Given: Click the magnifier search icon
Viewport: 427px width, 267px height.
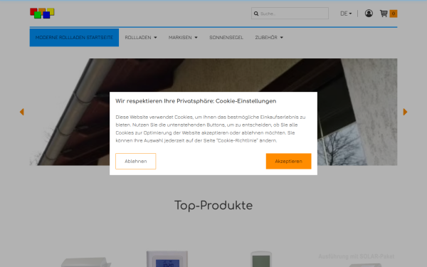Looking at the screenshot, I should (256, 14).
